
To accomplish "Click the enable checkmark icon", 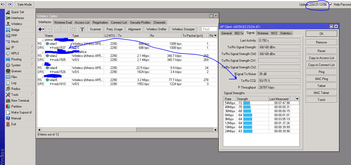I will [57, 29].
